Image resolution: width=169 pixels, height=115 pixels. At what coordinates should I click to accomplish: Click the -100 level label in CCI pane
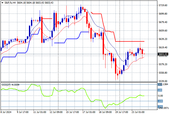tap(160, 101)
